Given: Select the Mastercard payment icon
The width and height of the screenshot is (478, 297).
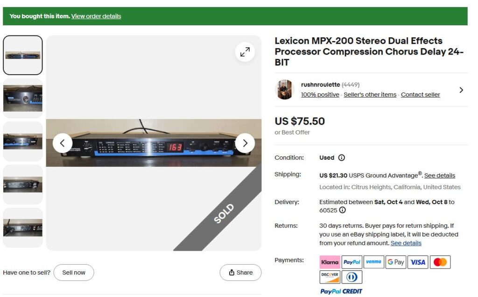Looking at the screenshot, I should click(x=440, y=262).
